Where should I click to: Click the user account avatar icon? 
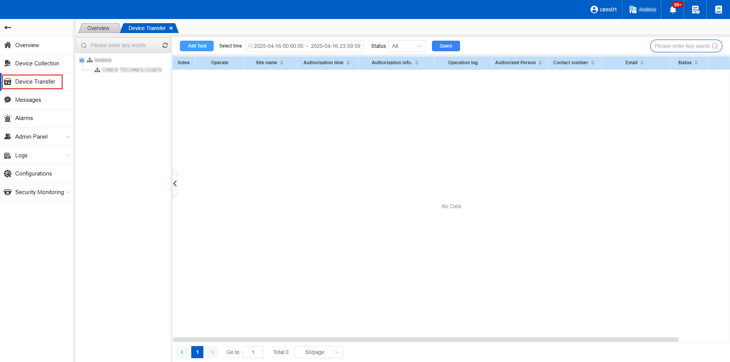click(594, 9)
